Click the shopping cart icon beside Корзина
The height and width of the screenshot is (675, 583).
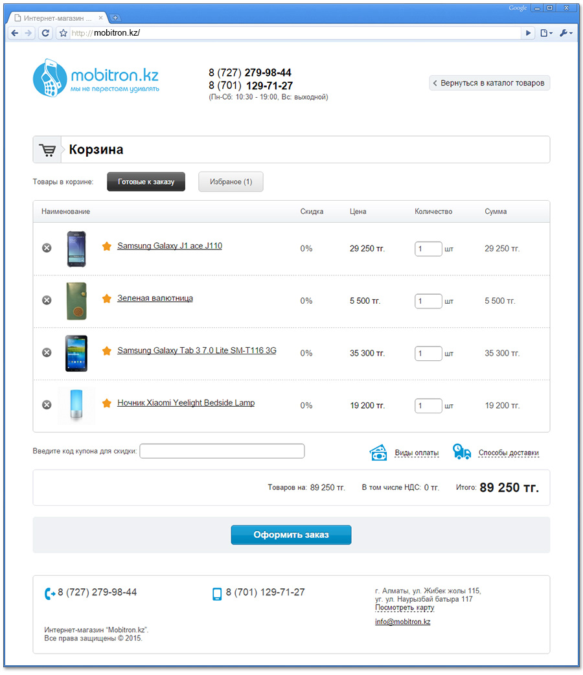(x=47, y=150)
